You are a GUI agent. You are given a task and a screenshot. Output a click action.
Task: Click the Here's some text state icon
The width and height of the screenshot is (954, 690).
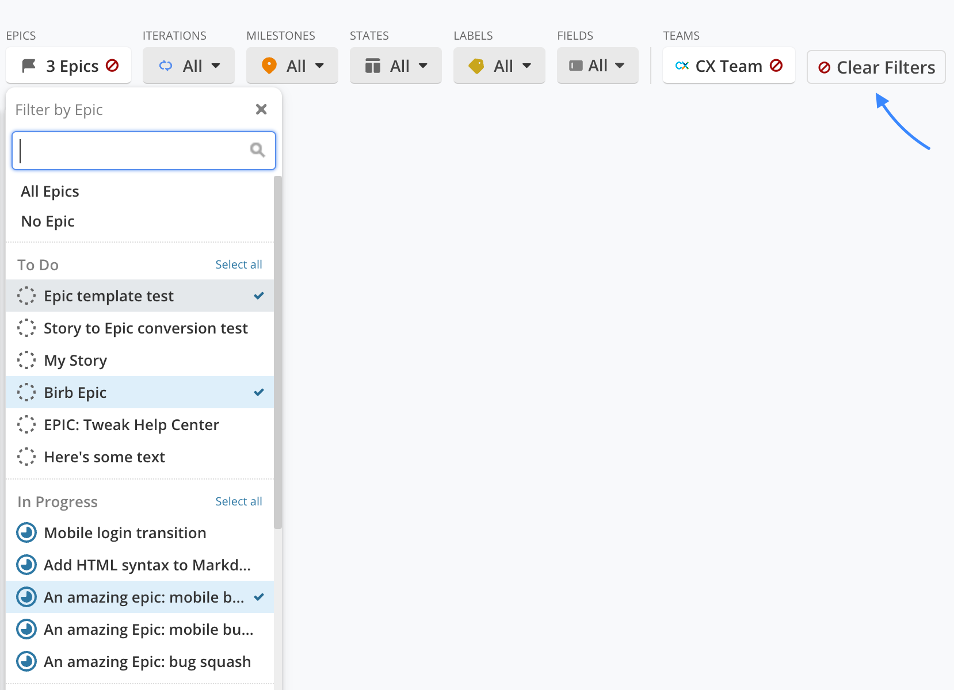[26, 457]
